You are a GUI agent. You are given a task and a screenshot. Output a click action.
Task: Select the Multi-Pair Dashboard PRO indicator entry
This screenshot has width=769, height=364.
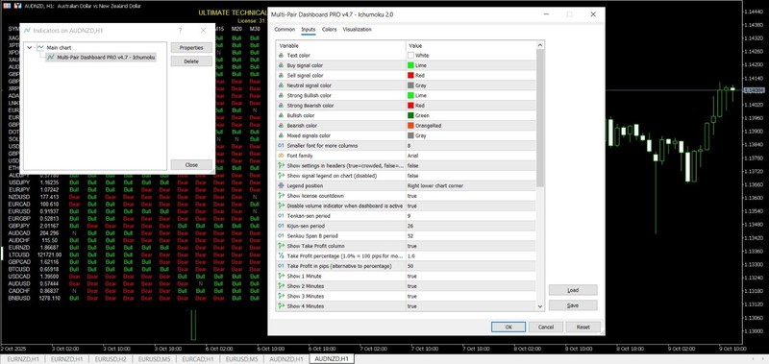[x=101, y=58]
